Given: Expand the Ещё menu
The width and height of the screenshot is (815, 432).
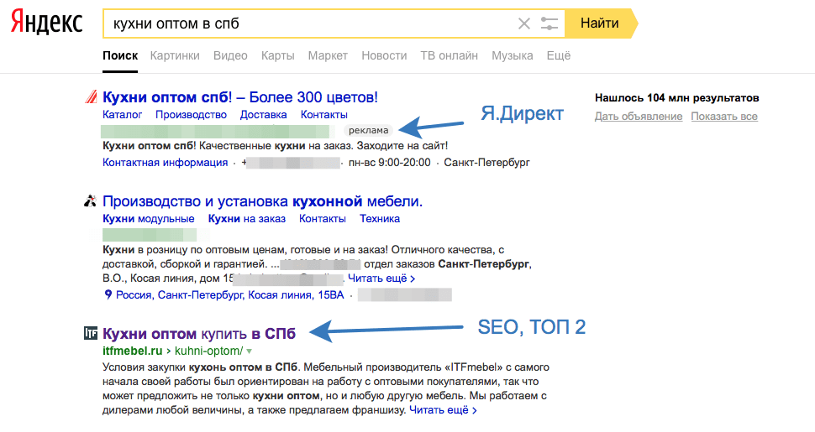Looking at the screenshot, I should point(558,55).
